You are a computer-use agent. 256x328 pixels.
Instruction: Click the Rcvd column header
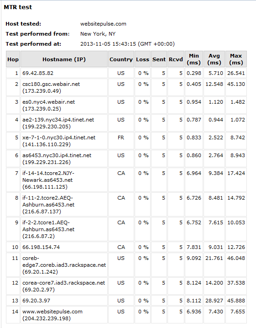[176, 59]
